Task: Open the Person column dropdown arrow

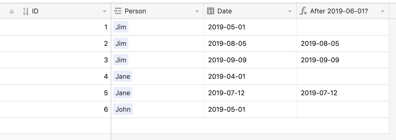Action: 197,12
